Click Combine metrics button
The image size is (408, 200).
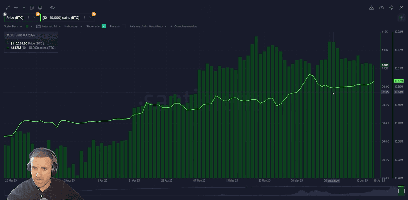[183, 26]
